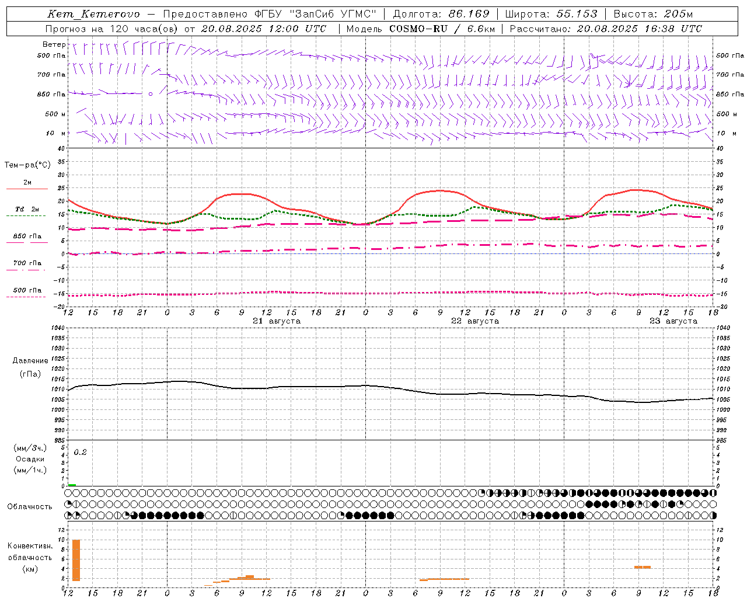Click "500 м" label left of wind panel

55,114
